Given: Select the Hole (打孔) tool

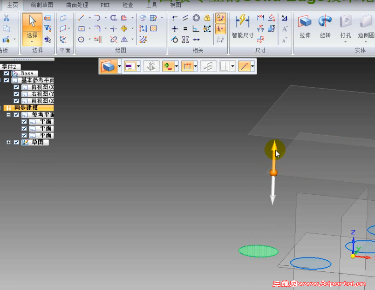Looking at the screenshot, I should click(345, 26).
